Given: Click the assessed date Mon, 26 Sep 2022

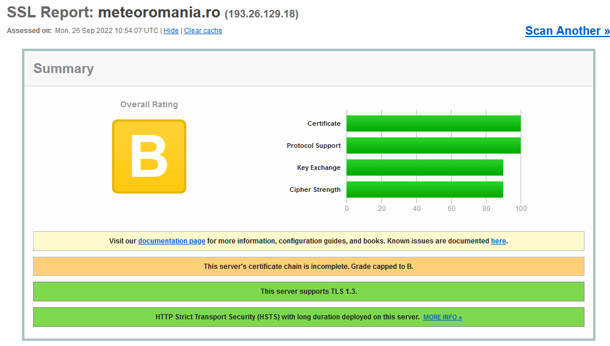Looking at the screenshot, I should coord(84,31).
